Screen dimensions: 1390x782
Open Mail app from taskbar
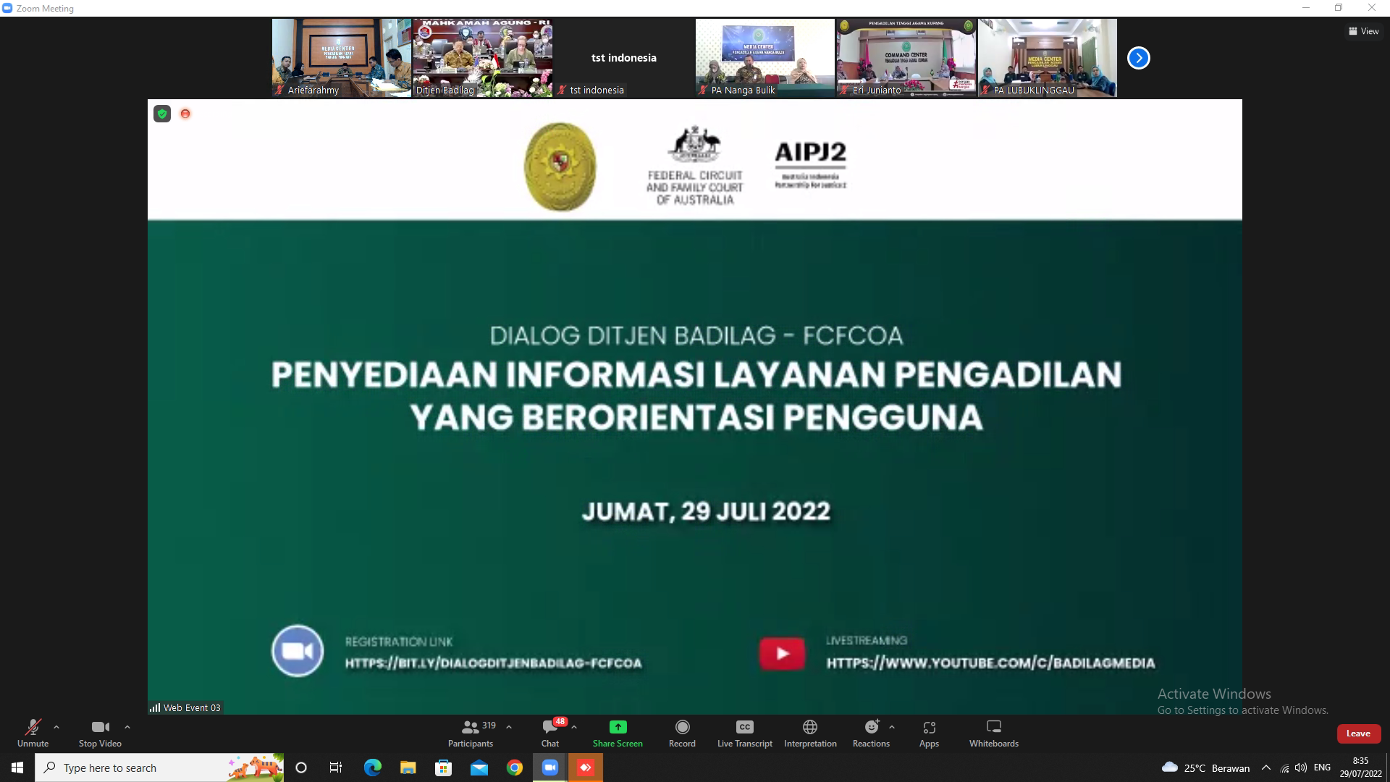tap(479, 768)
